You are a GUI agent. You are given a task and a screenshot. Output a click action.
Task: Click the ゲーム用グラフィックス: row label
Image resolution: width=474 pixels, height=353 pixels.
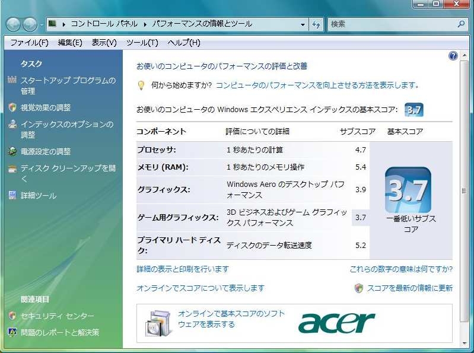click(178, 217)
